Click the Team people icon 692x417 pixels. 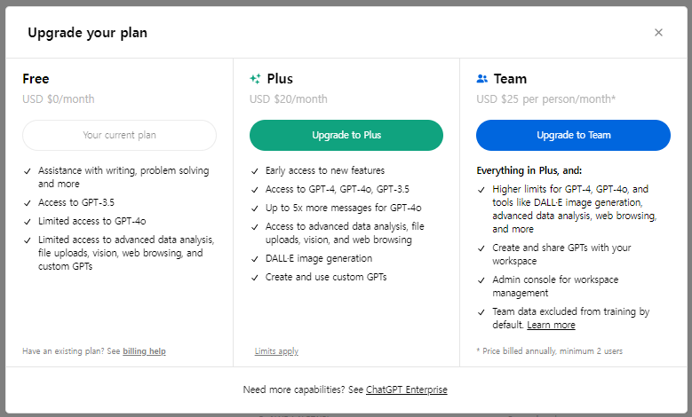click(x=482, y=79)
